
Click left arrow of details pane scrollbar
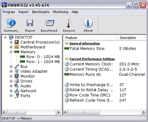point(65,112)
